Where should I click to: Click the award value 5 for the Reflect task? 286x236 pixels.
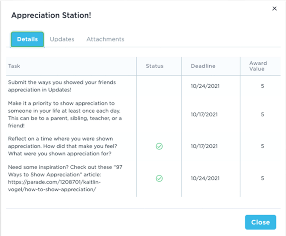pos(263,146)
